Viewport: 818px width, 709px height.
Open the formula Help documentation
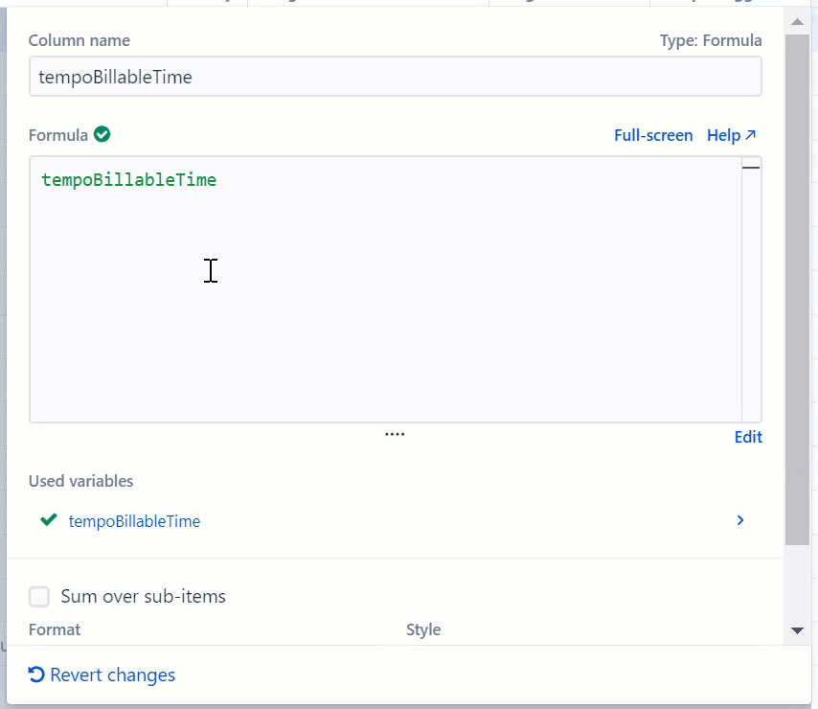point(724,135)
